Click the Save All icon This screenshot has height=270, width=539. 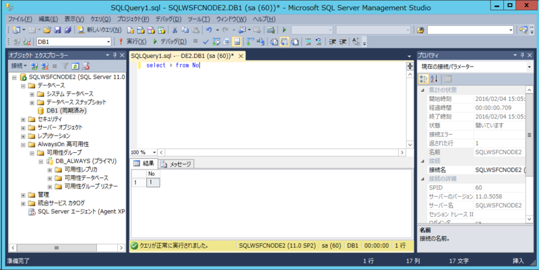point(68,30)
